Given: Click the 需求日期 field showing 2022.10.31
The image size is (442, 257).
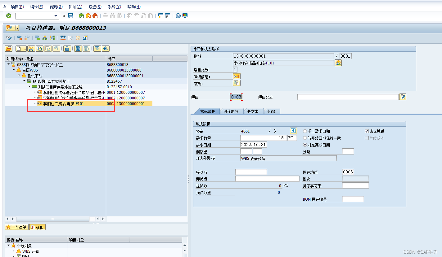Looking at the screenshot, I should tap(254, 145).
